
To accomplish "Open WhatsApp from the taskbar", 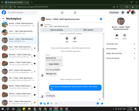I will click(19, 109).
